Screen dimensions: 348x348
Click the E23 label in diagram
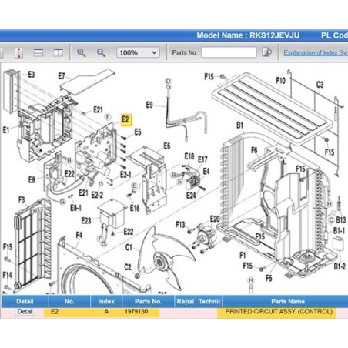tap(86, 220)
